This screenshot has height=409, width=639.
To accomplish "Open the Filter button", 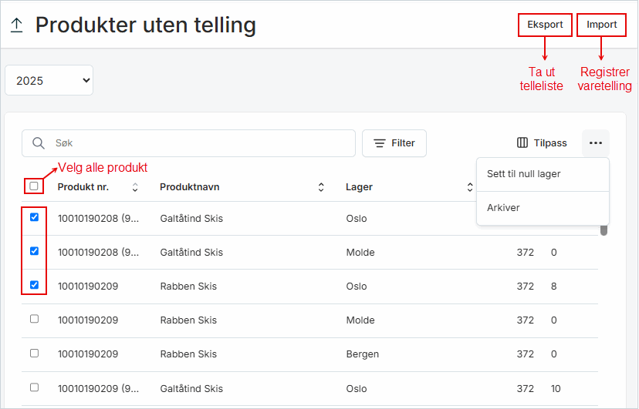I will (x=394, y=143).
